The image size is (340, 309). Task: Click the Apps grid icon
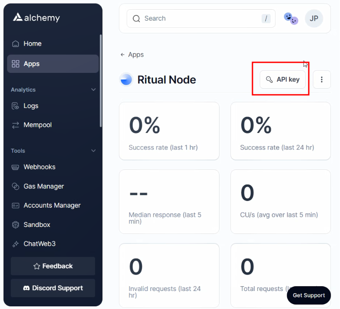tap(15, 64)
